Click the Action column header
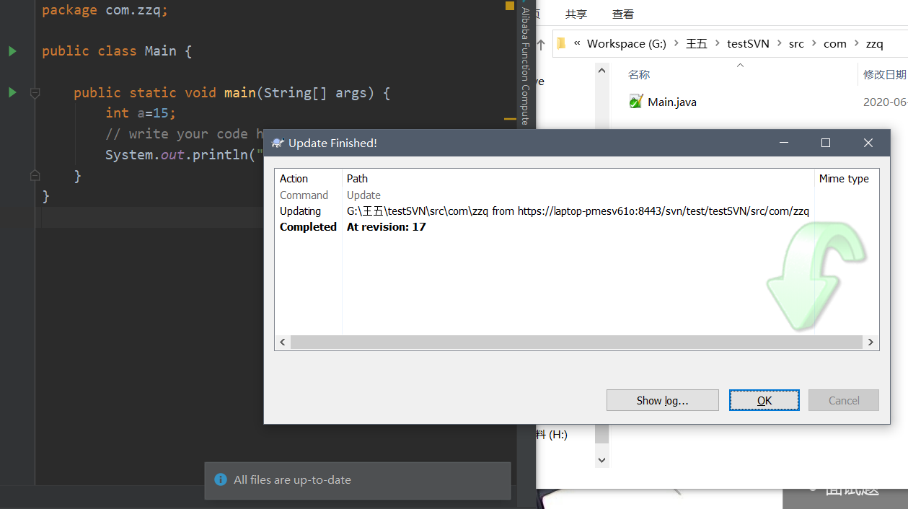The height and width of the screenshot is (509, 908). [x=294, y=179]
